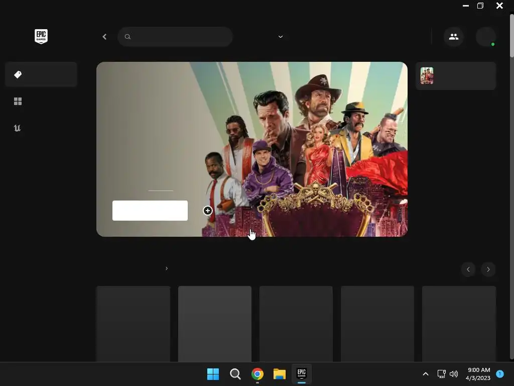Select the side carousel game thumbnail
The width and height of the screenshot is (514, 386).
click(427, 76)
